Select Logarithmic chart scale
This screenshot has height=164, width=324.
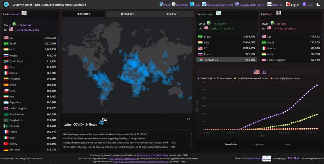tap(259, 144)
